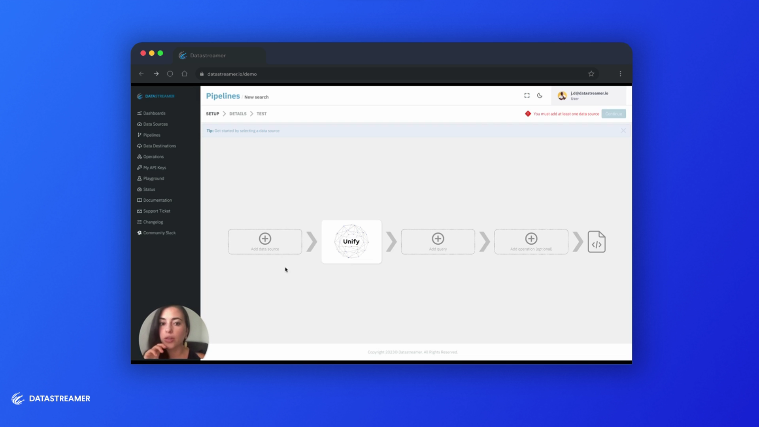Open the Add data source plus icon
Viewport: 759px width, 427px height.
pos(265,238)
